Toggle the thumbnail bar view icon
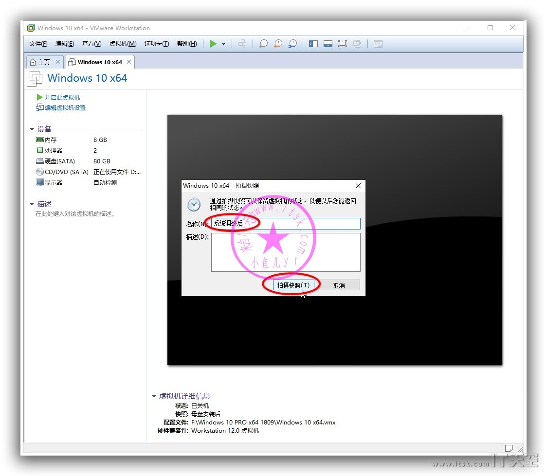547x476 pixels. tap(328, 44)
